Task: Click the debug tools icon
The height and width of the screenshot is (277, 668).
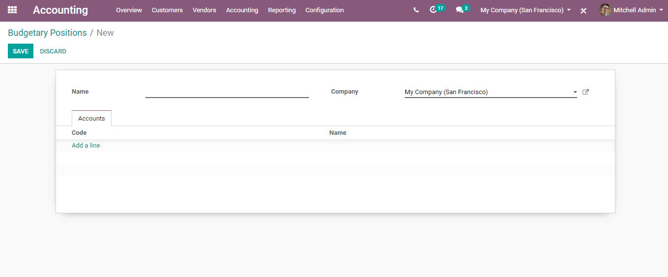Action: click(x=584, y=10)
